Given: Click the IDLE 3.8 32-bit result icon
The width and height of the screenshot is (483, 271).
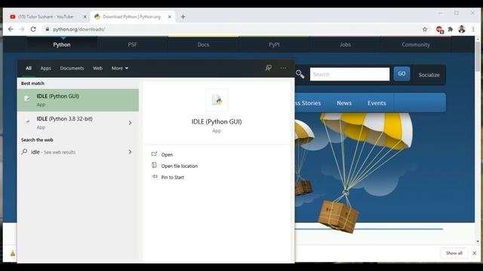Looking at the screenshot, I should (x=27, y=122).
